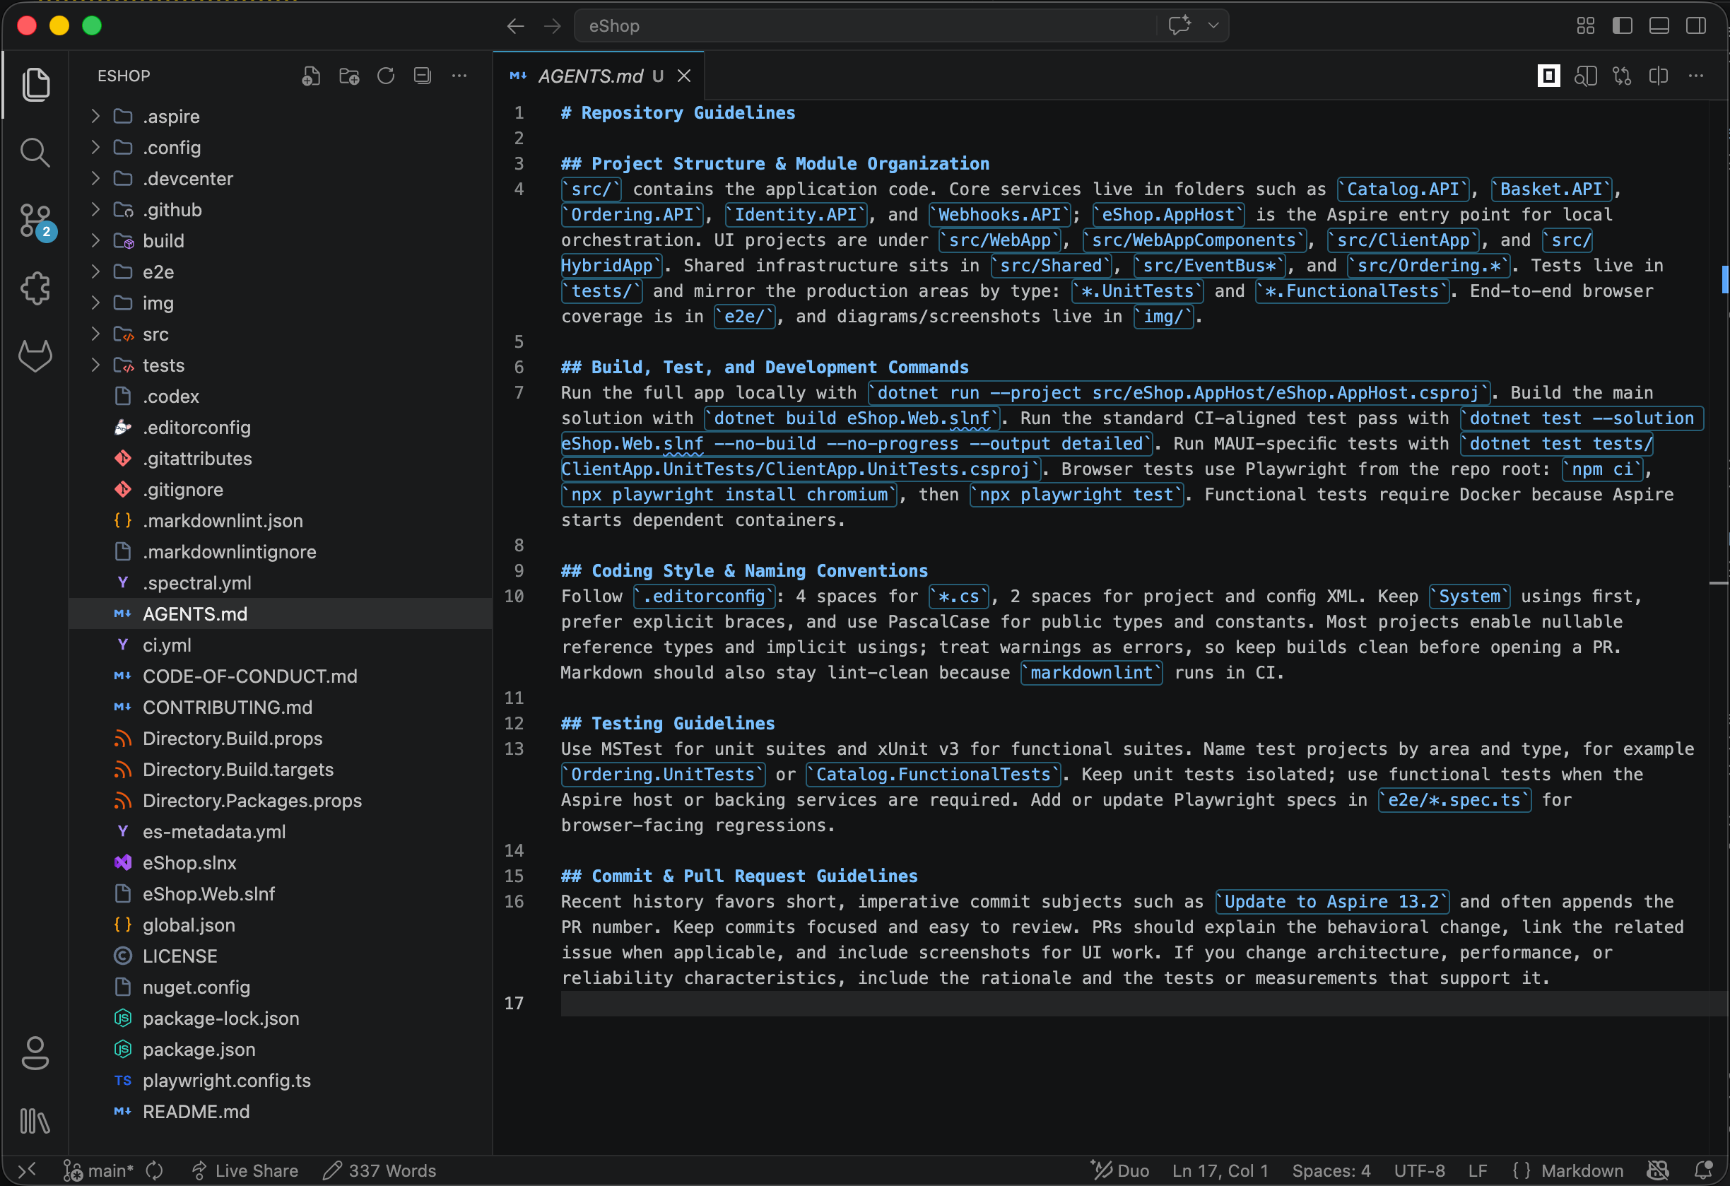
Task: Click New Folder icon in ESHOP header
Action: point(349,76)
